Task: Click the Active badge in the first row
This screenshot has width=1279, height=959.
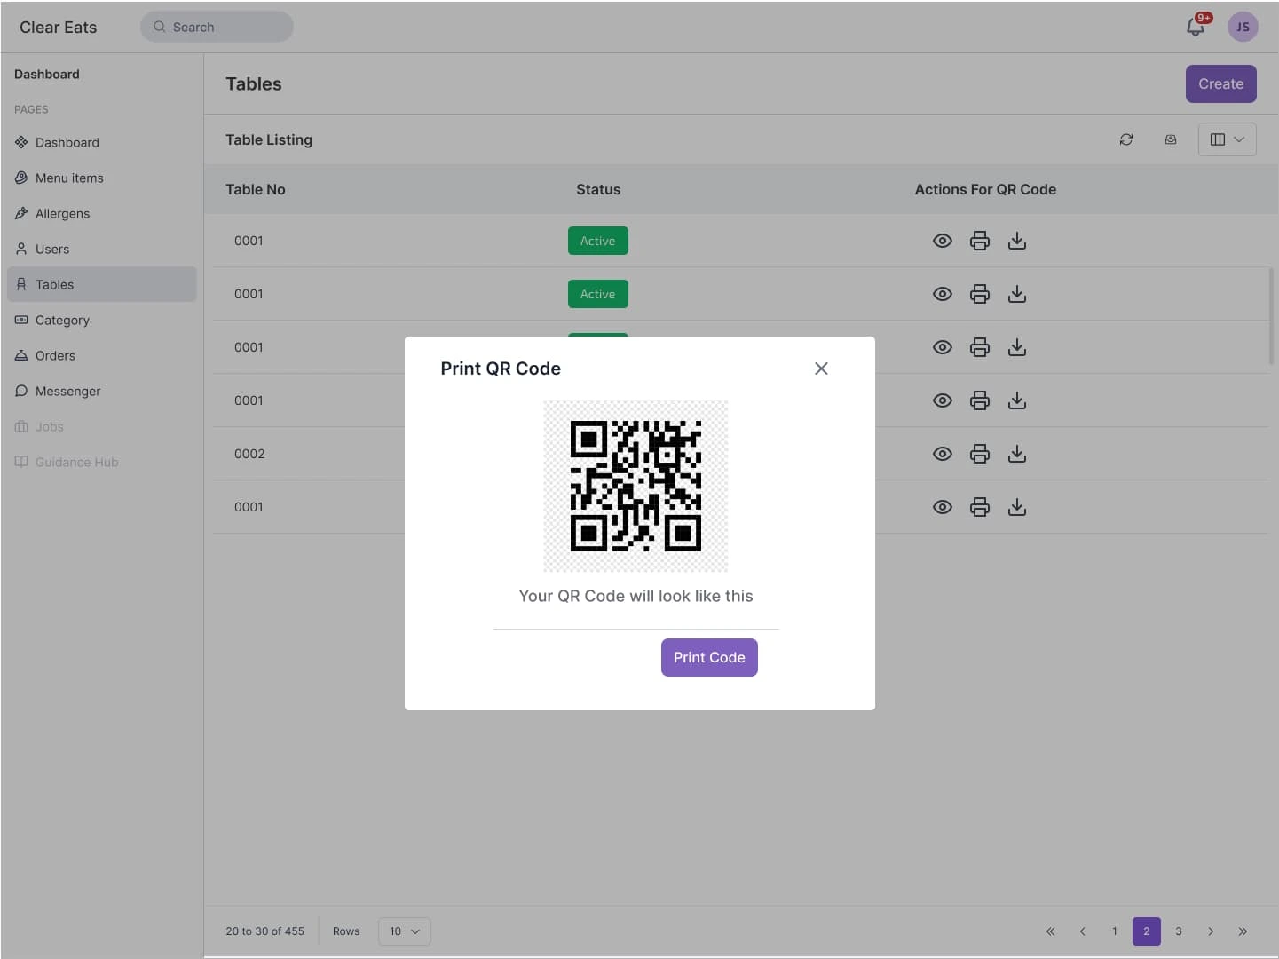Action: coord(598,241)
